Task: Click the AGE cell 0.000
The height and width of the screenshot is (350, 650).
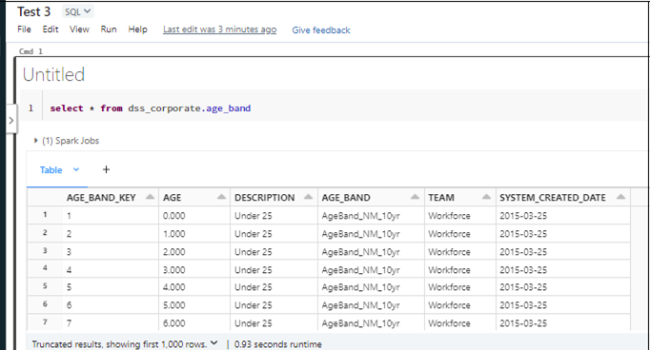Action: tap(174, 216)
